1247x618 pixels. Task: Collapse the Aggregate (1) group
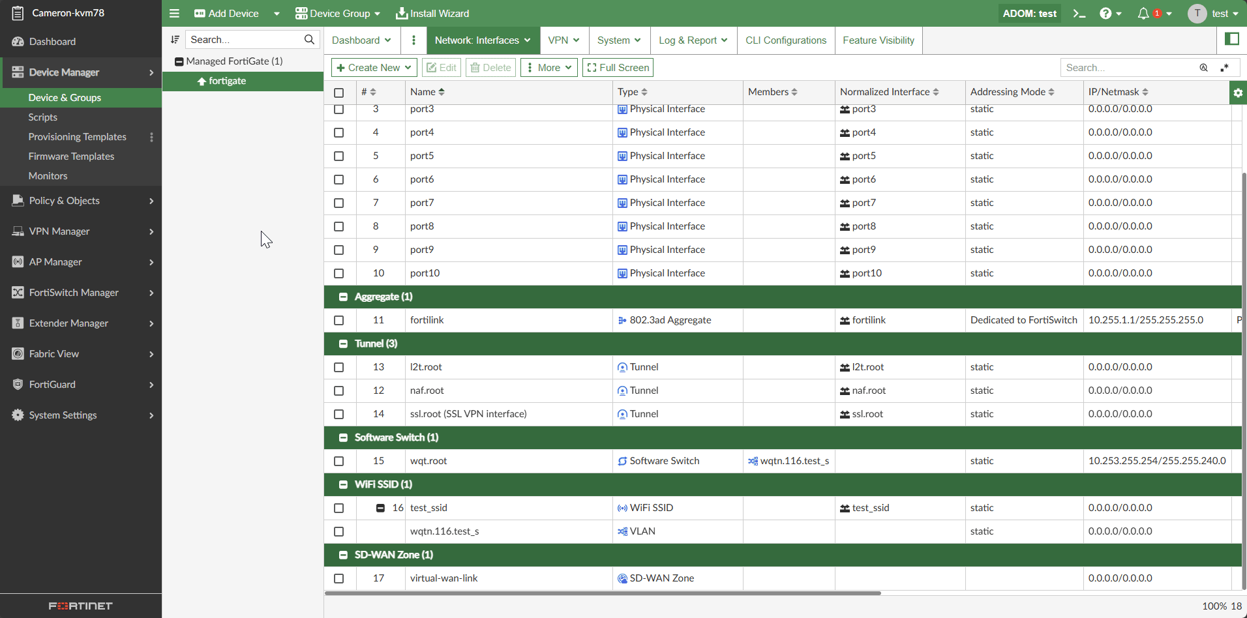coord(343,297)
